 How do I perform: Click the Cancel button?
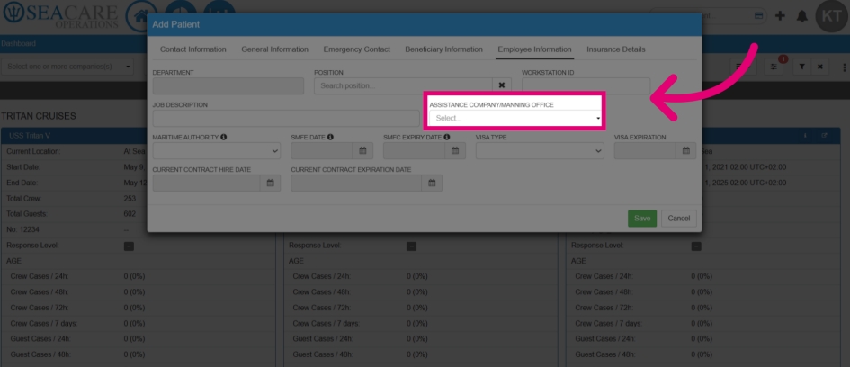click(x=679, y=219)
